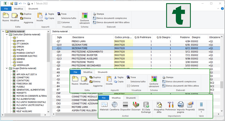
Task: Collapse the Gruppi (Distinta materiali) node
Action: (7, 68)
